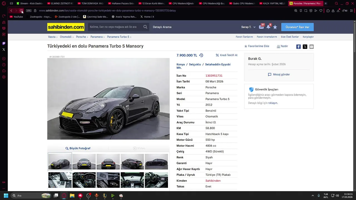Select the side-profile thumbnail at the row's end
Image resolution: width=356 pixels, height=200 pixels.
(x=156, y=162)
